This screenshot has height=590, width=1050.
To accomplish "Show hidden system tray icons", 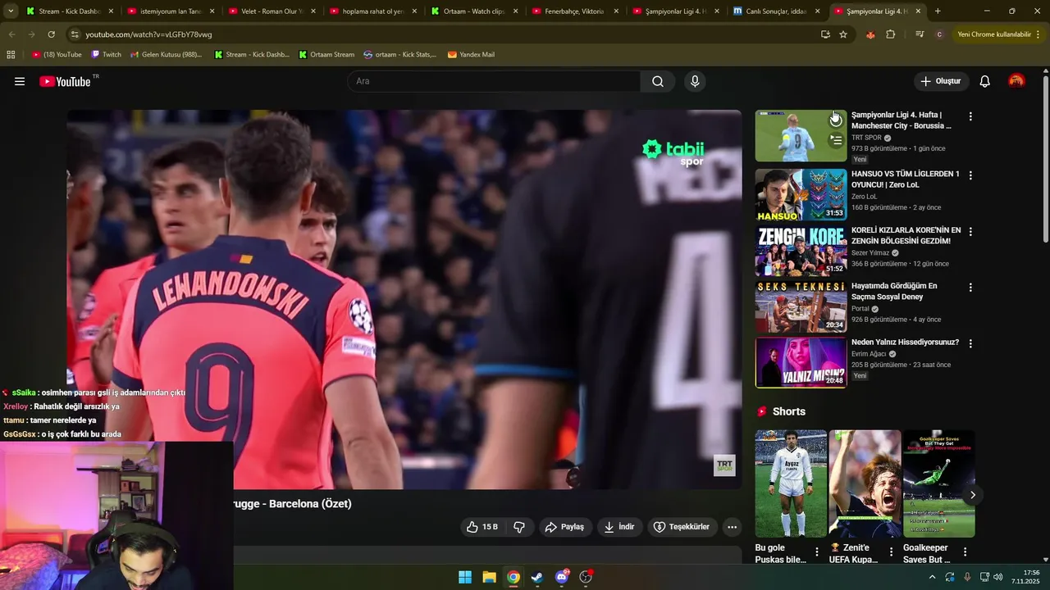I will [x=932, y=577].
